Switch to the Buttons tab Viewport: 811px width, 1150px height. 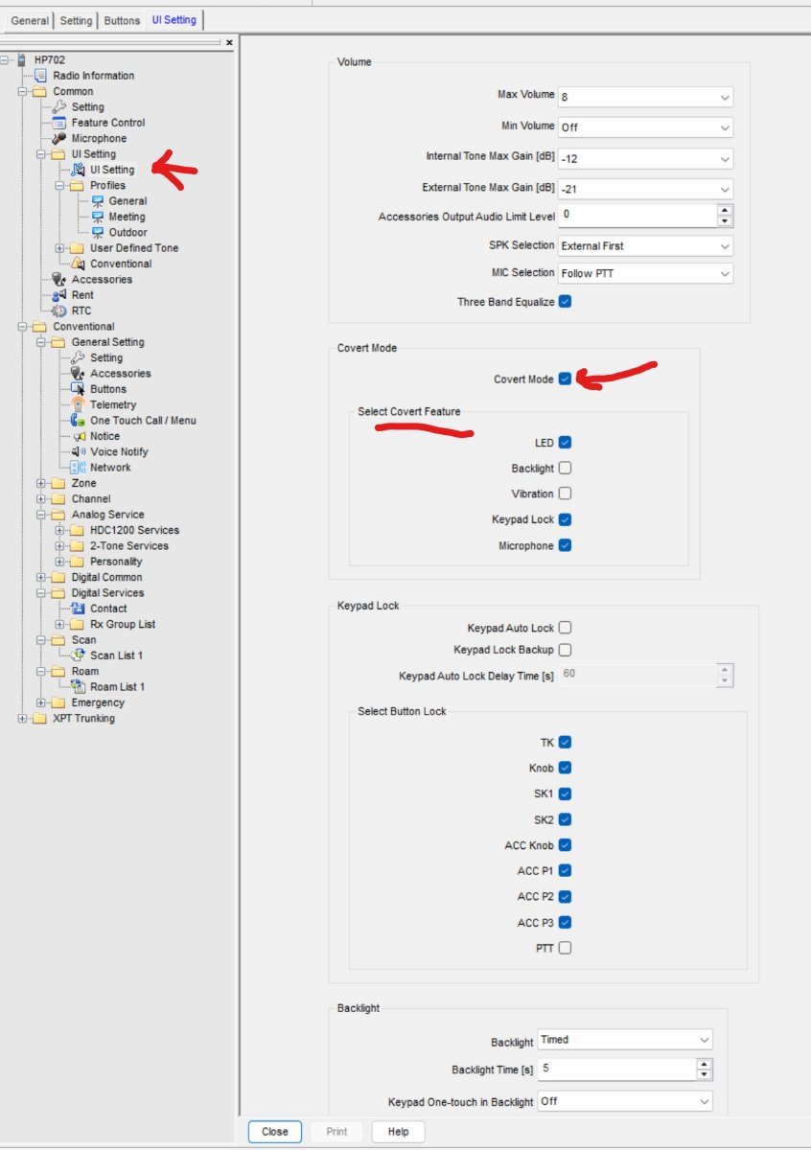122,20
